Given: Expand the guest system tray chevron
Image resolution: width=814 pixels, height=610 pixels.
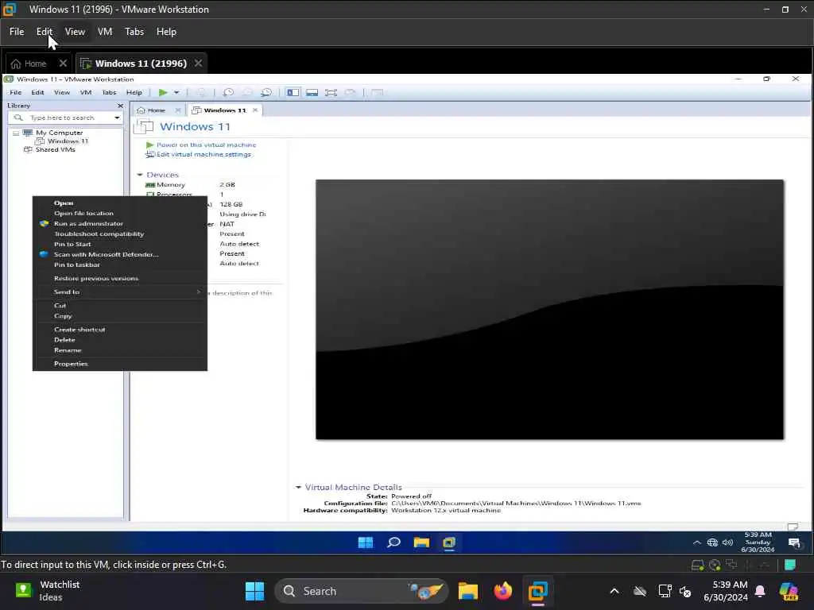Looking at the screenshot, I should point(696,542).
